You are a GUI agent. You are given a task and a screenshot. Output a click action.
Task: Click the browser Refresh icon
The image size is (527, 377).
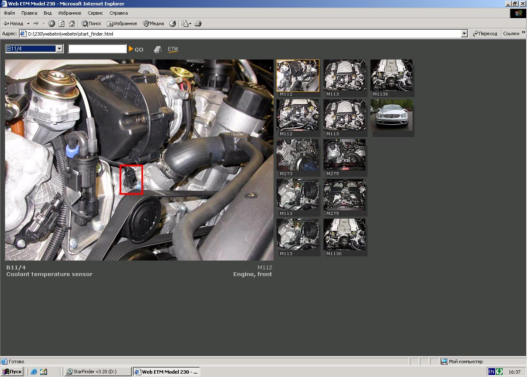coord(62,23)
